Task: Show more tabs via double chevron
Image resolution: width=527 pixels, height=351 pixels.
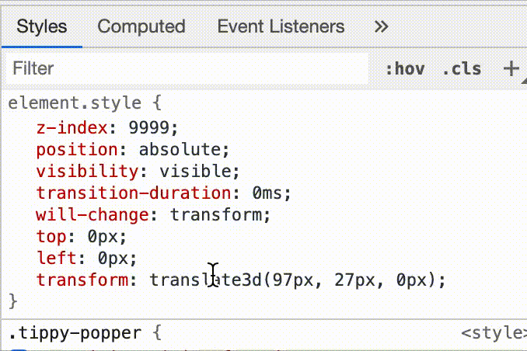Action: (381, 26)
